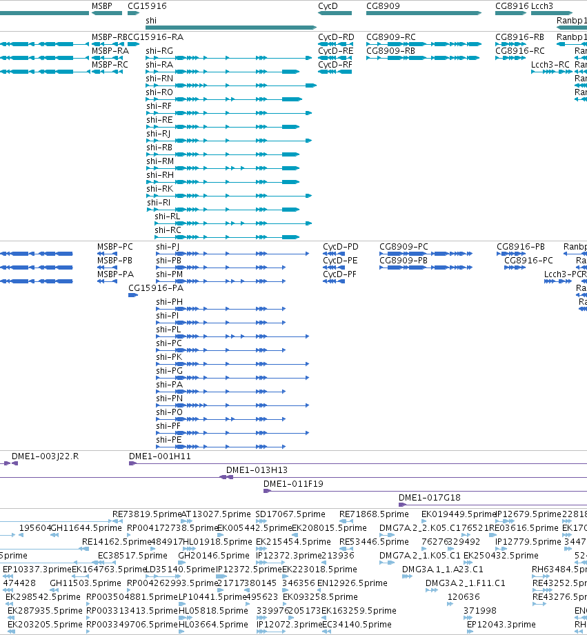Click EST label RE14162.5prime
This screenshot has width=587, height=635.
pyautogui.click(x=117, y=542)
